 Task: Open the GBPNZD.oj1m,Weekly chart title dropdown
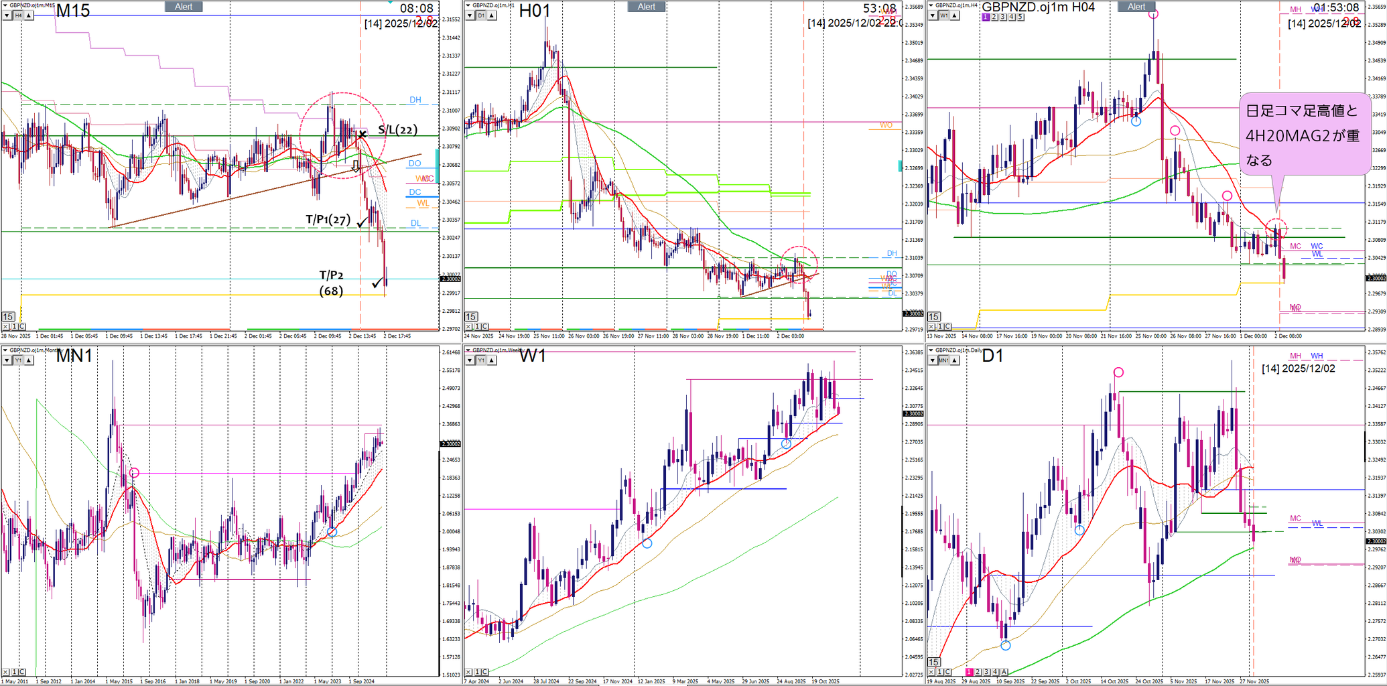469,350
